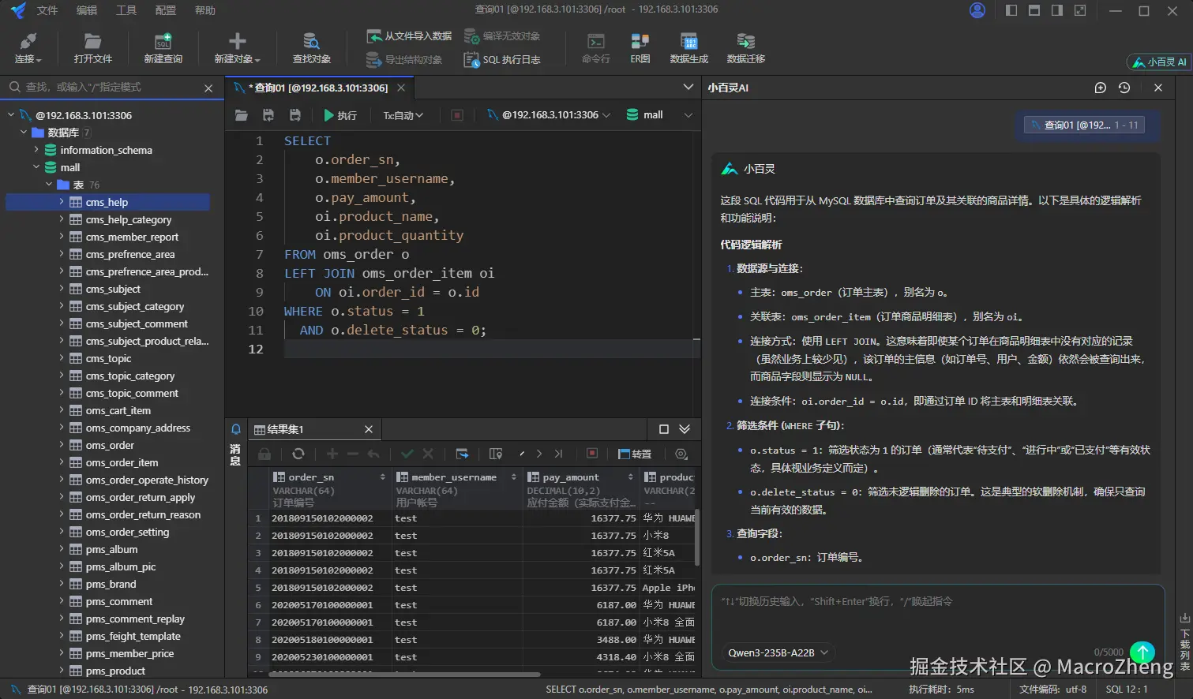Open the 连接 connection toolbar button
Image resolution: width=1193 pixels, height=699 pixels.
click(x=28, y=48)
